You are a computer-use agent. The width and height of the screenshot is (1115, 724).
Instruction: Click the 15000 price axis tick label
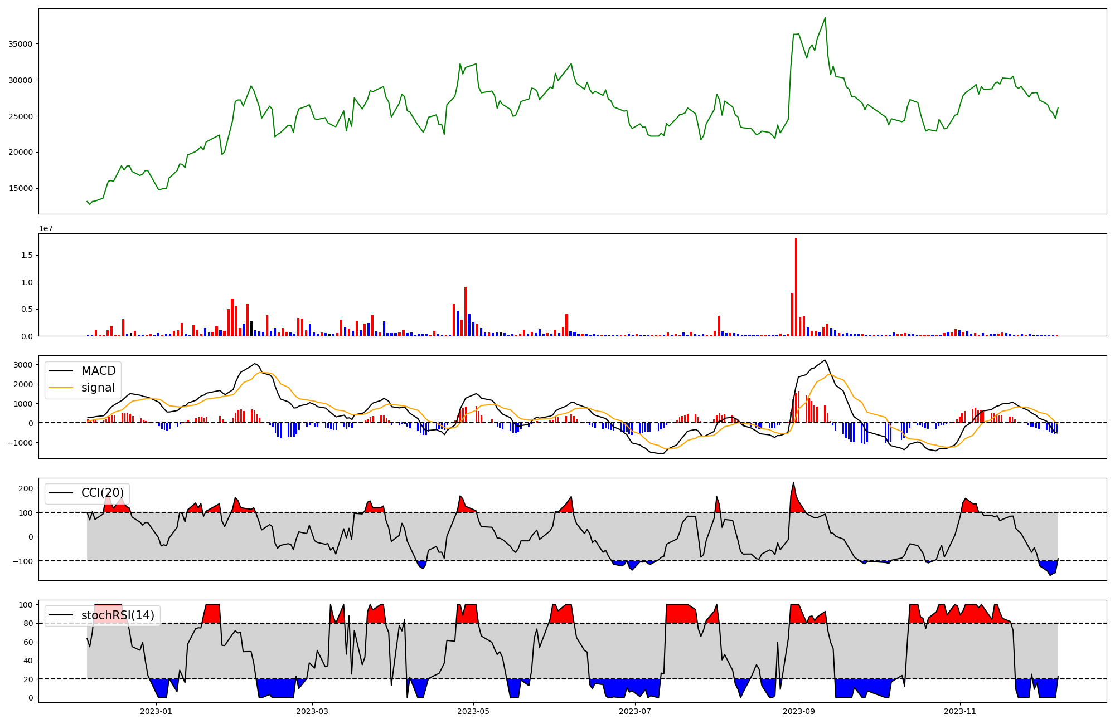click(20, 188)
